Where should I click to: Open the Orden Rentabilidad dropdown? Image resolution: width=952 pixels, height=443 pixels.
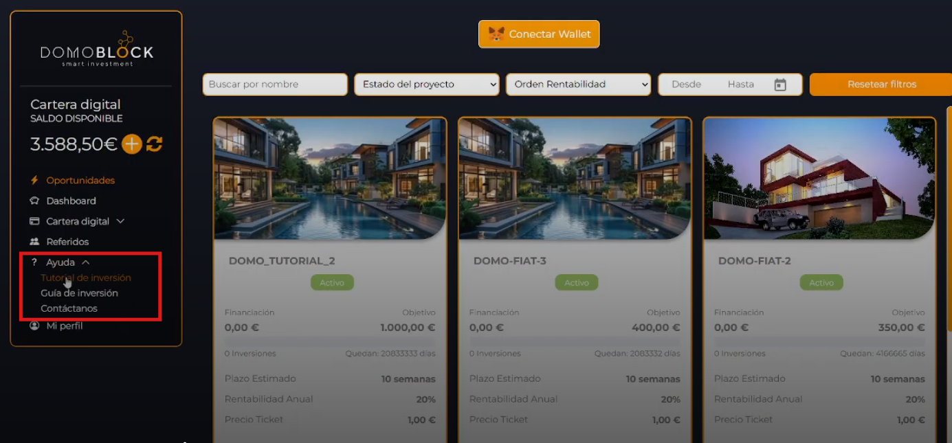pos(578,84)
